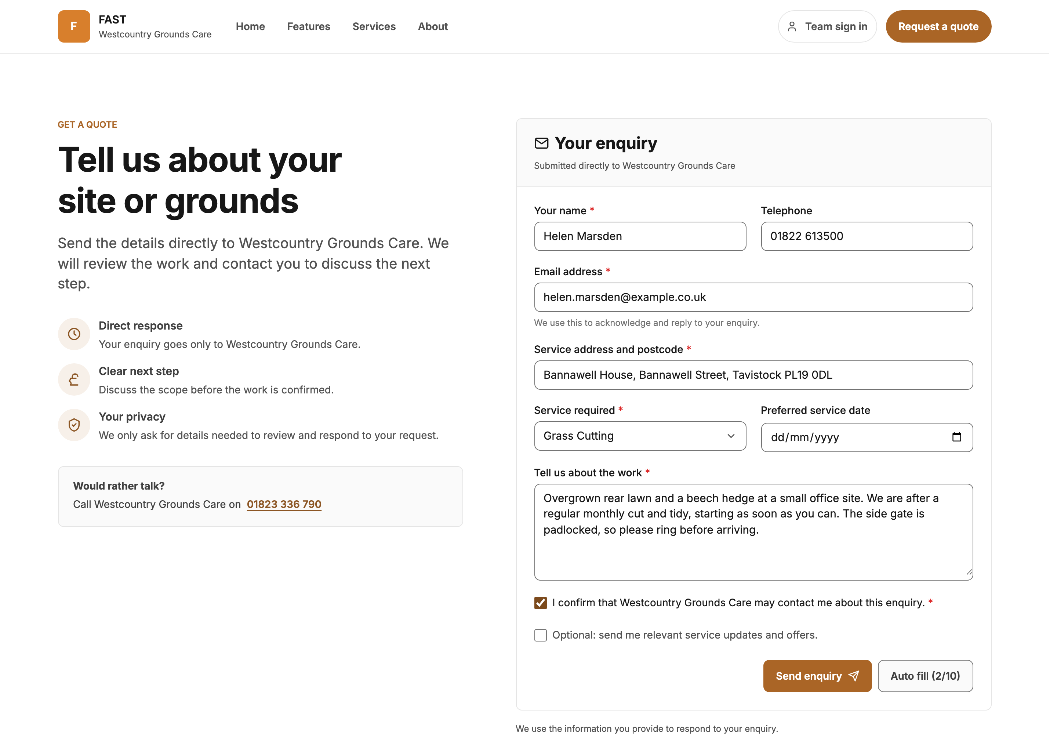The width and height of the screenshot is (1057, 734).
Task: Click the user icon in Team sign in
Action: pyautogui.click(x=792, y=27)
